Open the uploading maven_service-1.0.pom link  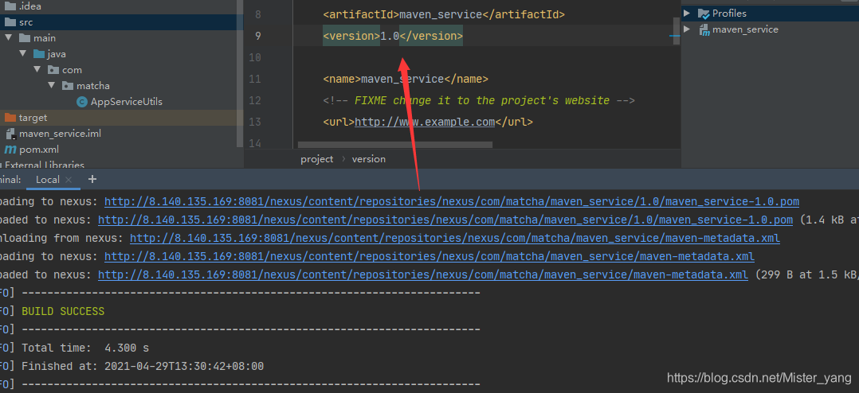click(x=451, y=202)
